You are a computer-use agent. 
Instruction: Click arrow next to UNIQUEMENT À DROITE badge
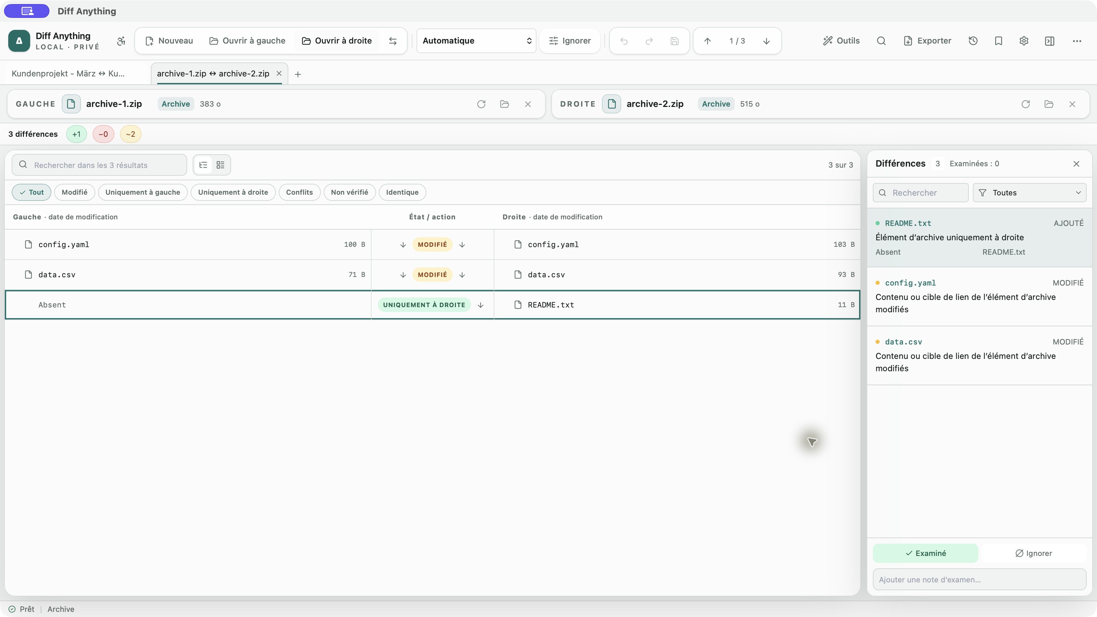(480, 305)
